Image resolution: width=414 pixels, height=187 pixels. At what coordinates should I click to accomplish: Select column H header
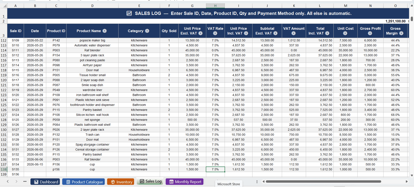215,6
